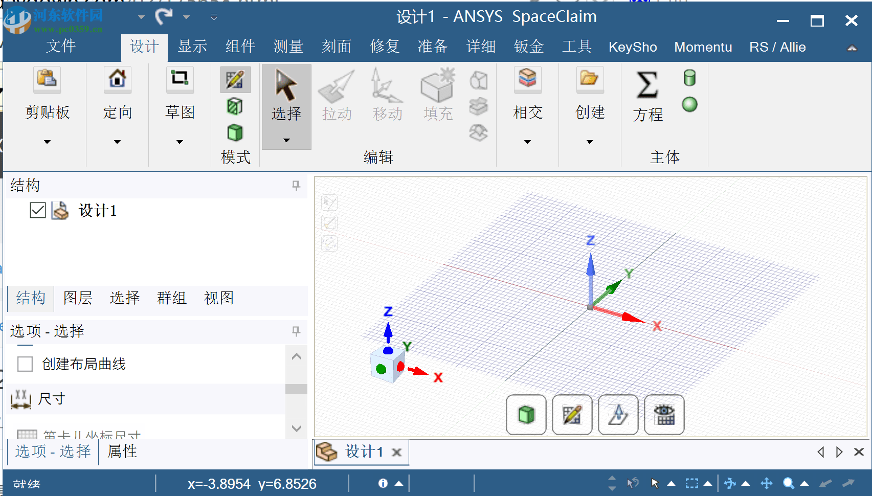Image resolution: width=872 pixels, height=496 pixels.
Task: Open the 视图 panel tab
Action: point(219,298)
